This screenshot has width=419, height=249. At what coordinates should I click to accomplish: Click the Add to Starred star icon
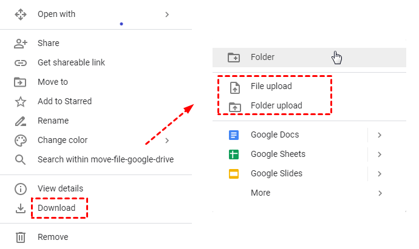tap(21, 102)
